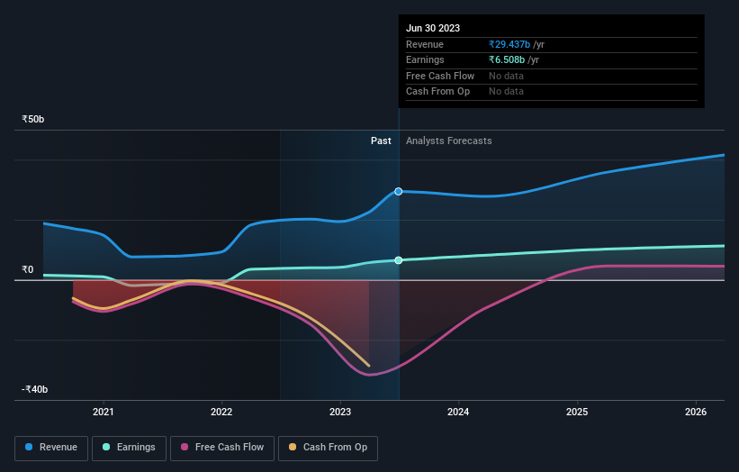739x472 pixels.
Task: Click the ₹6.508b earnings value
Action: [507, 59]
